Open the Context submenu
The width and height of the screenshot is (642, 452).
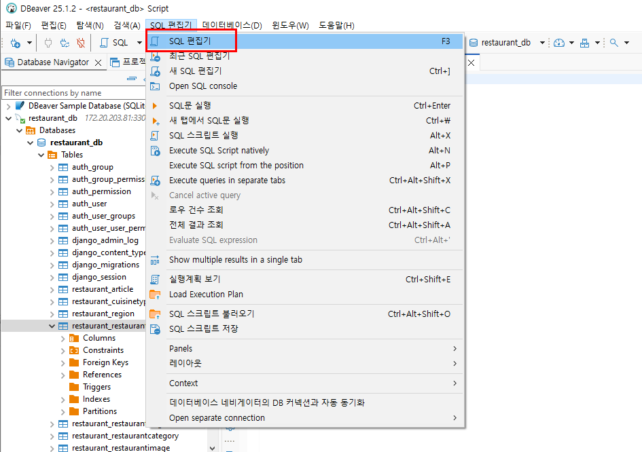tap(306, 383)
